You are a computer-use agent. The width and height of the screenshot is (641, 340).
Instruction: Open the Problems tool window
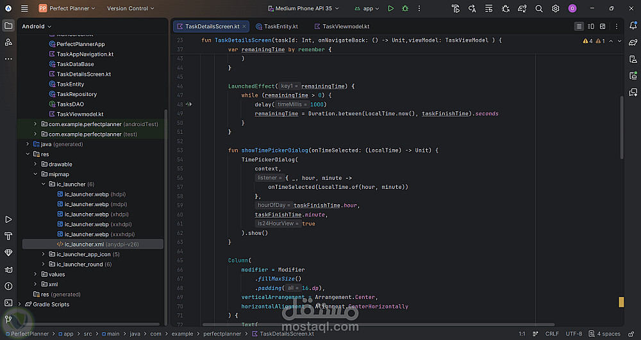8,286
